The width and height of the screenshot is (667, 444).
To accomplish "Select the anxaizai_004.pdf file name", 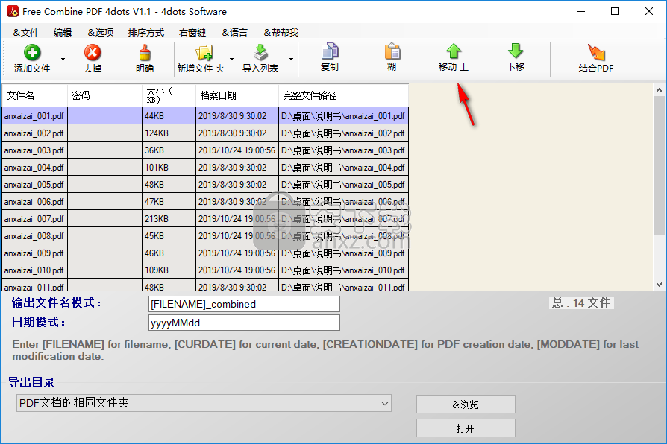I will click(34, 168).
